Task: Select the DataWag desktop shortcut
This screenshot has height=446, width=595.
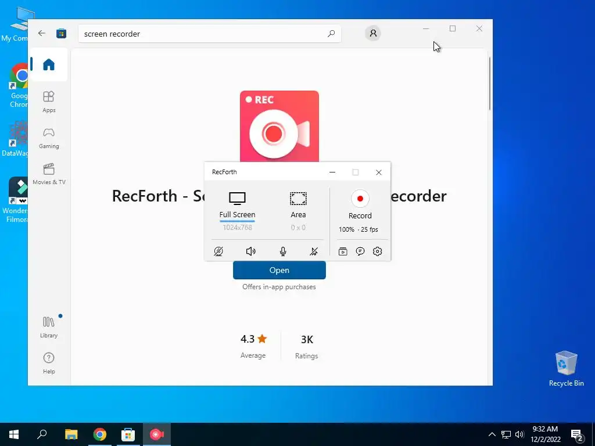Action: [15, 138]
